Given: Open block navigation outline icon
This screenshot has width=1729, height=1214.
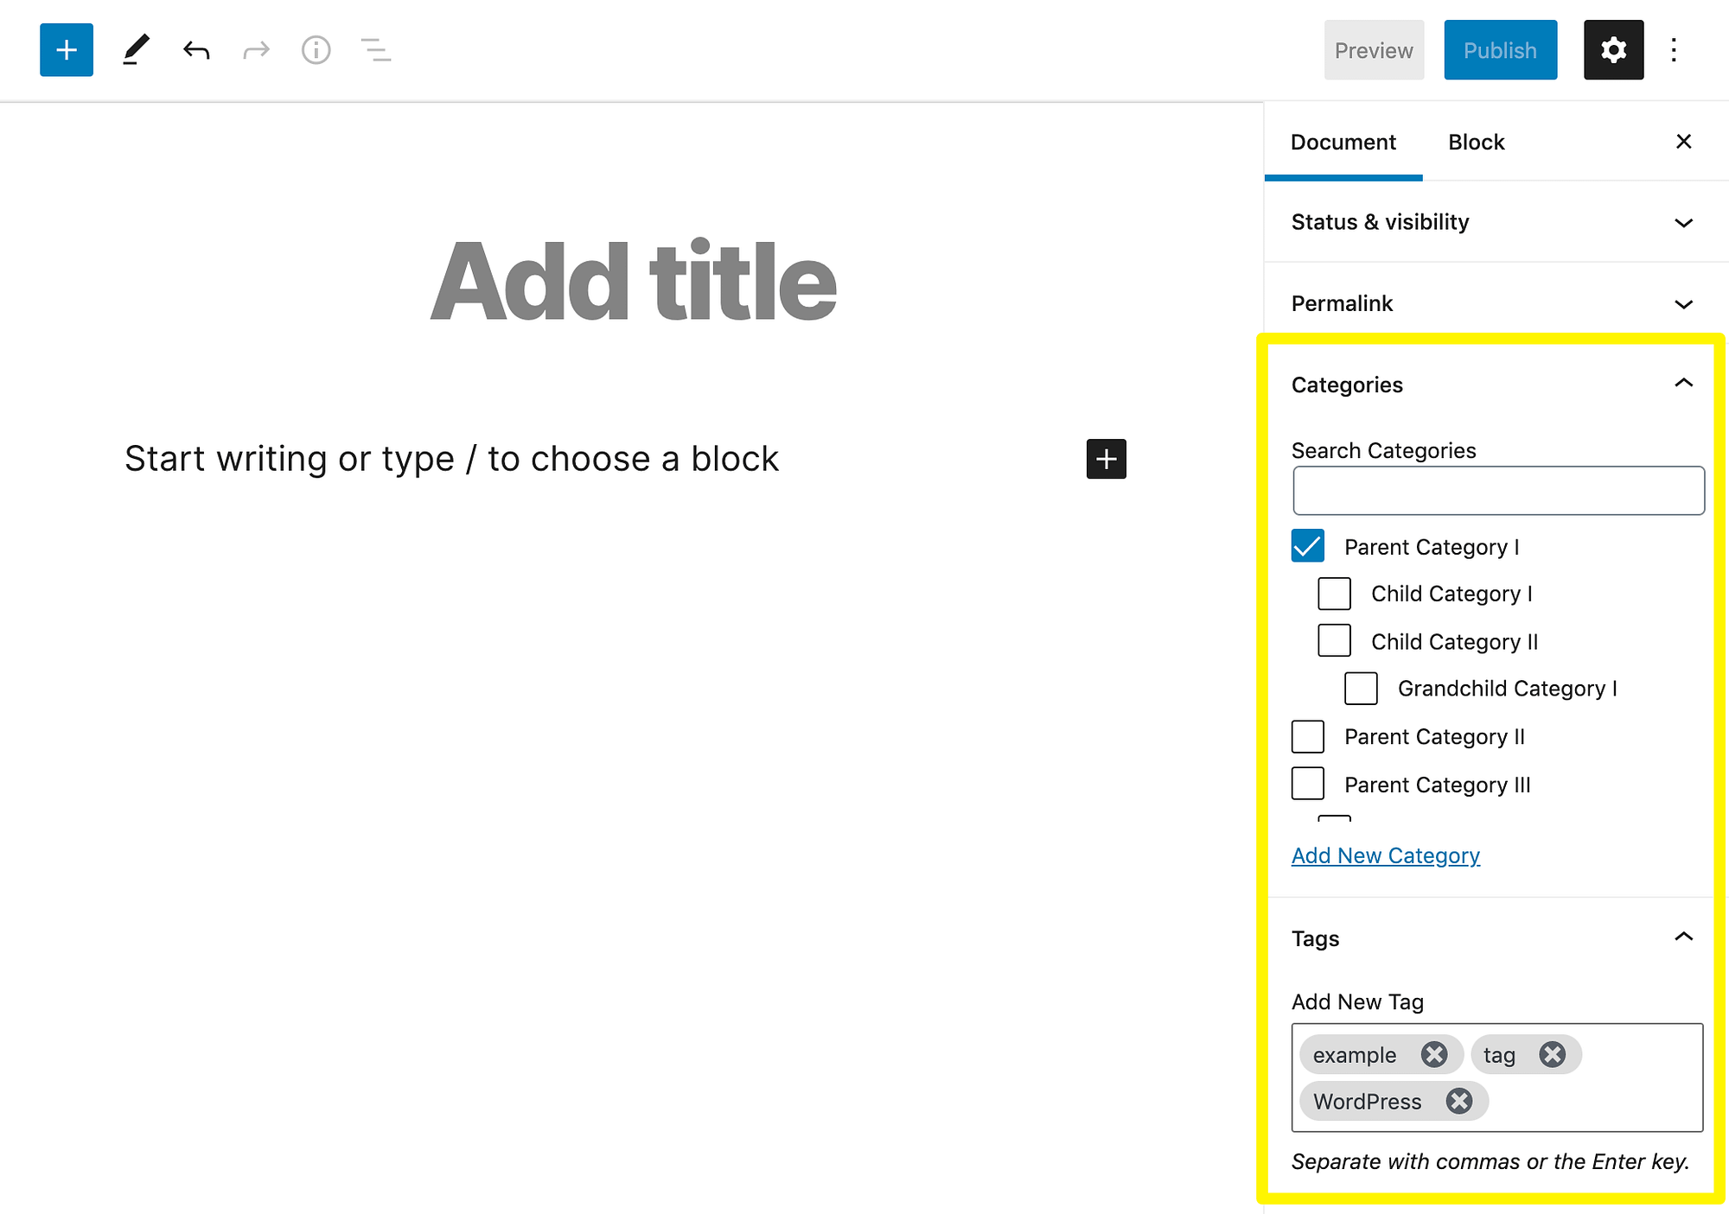Looking at the screenshot, I should click(376, 50).
